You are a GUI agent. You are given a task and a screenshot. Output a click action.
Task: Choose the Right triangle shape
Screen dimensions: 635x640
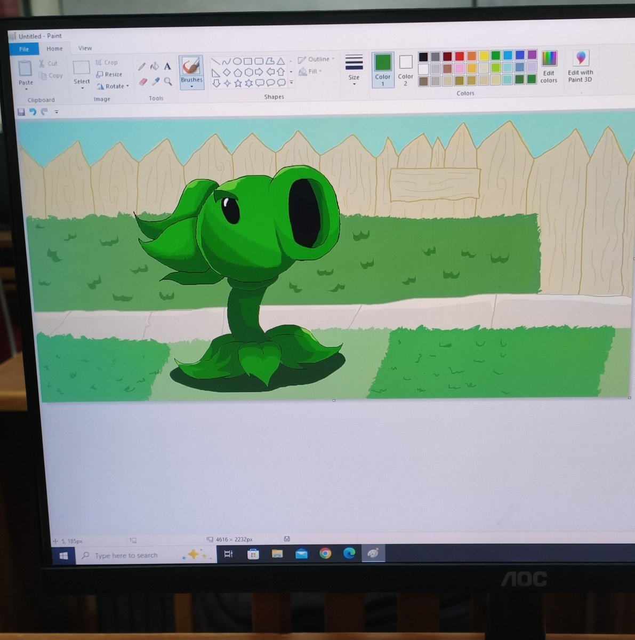click(215, 73)
